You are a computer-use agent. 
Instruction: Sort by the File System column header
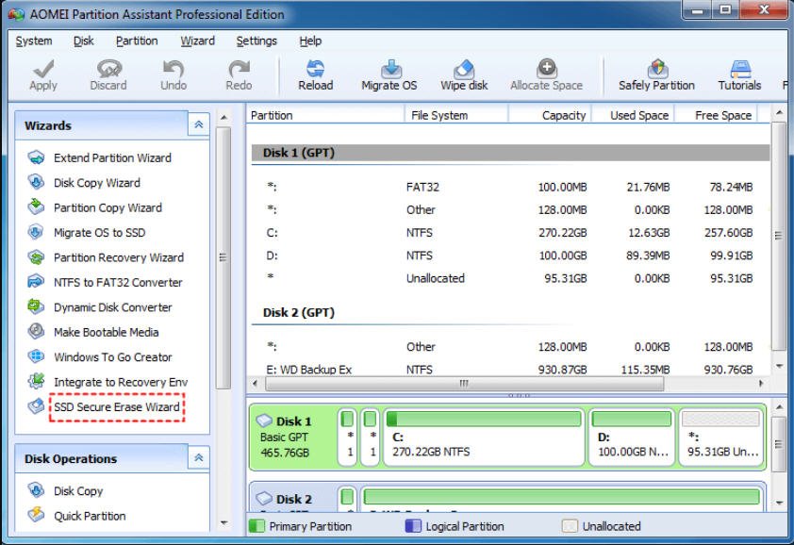(456, 115)
